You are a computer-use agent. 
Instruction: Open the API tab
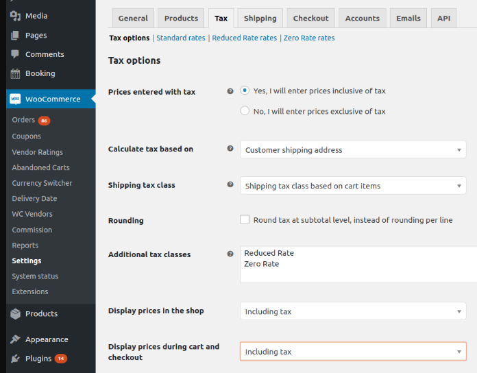click(x=443, y=19)
